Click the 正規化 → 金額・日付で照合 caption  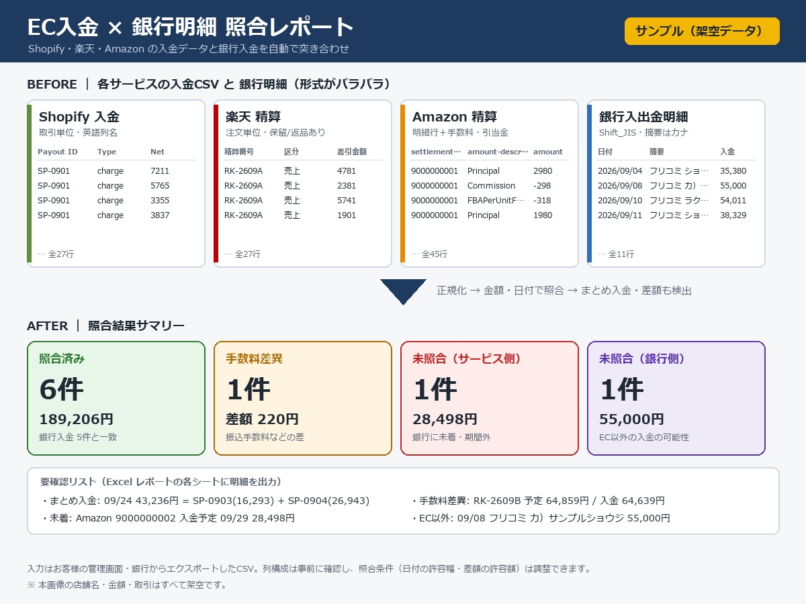[x=564, y=291]
